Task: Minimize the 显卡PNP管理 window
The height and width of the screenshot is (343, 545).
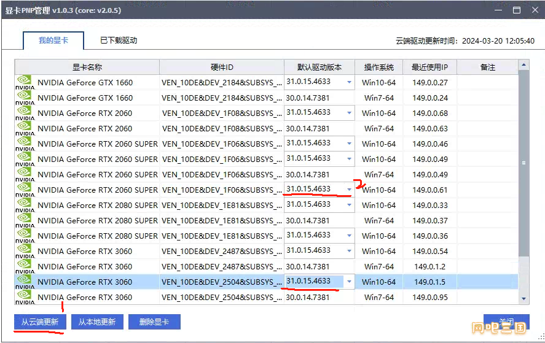Action: [498, 10]
